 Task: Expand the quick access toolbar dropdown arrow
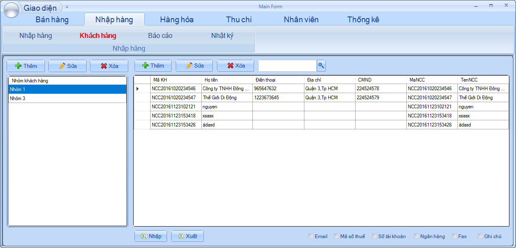click(x=67, y=7)
